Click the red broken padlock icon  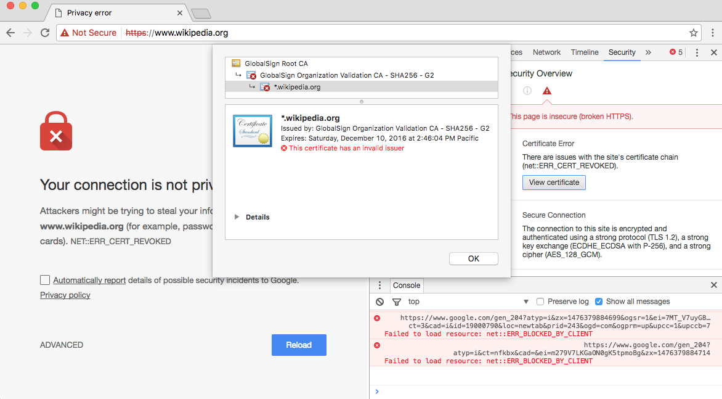[x=56, y=131]
